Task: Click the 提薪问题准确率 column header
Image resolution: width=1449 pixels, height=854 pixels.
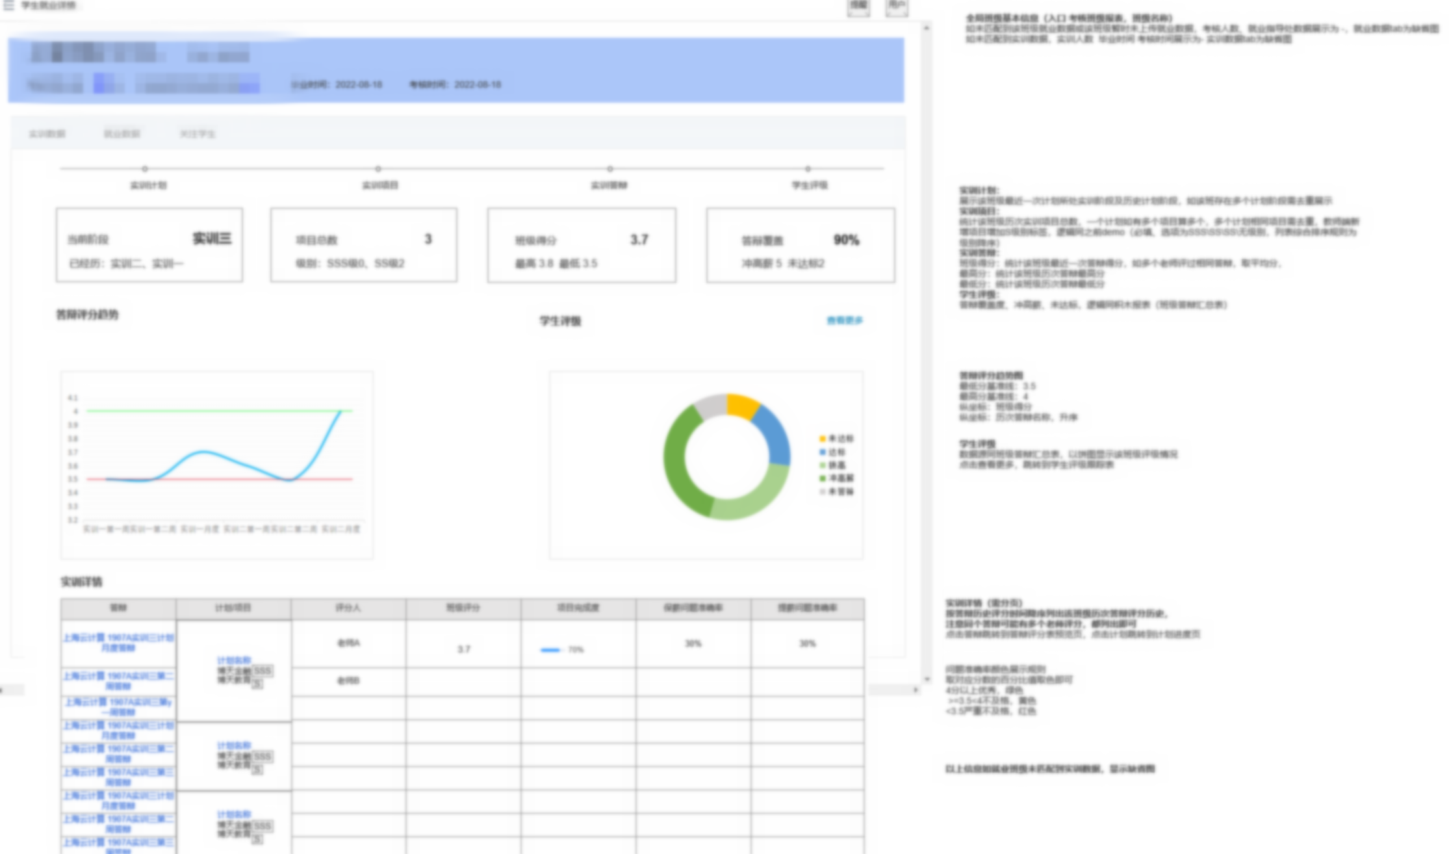Action: (x=808, y=608)
